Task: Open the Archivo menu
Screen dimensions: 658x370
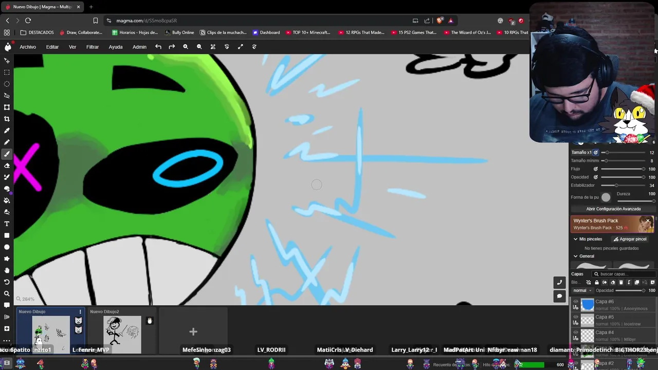Action: [x=28, y=47]
